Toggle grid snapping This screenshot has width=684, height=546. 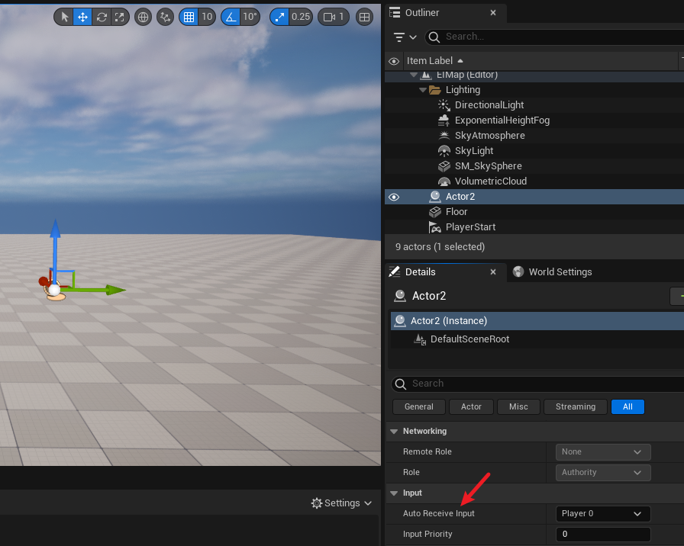[x=189, y=17]
